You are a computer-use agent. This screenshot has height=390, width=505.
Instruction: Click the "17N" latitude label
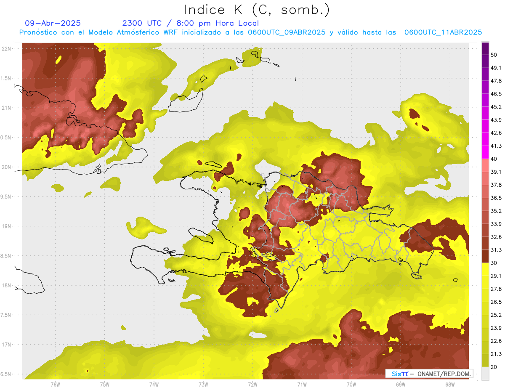(x=7, y=345)
